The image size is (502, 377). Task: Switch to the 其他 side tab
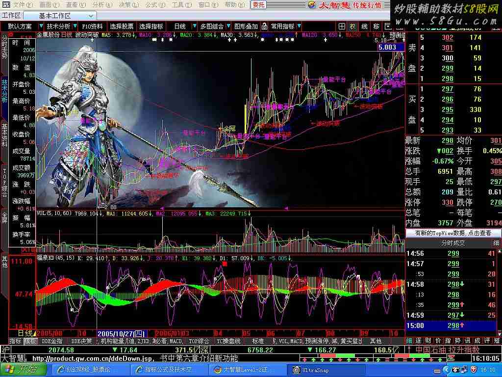[4, 262]
